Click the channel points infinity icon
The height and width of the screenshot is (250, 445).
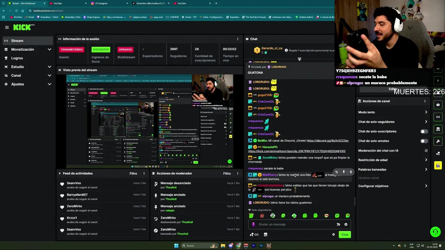point(254,234)
